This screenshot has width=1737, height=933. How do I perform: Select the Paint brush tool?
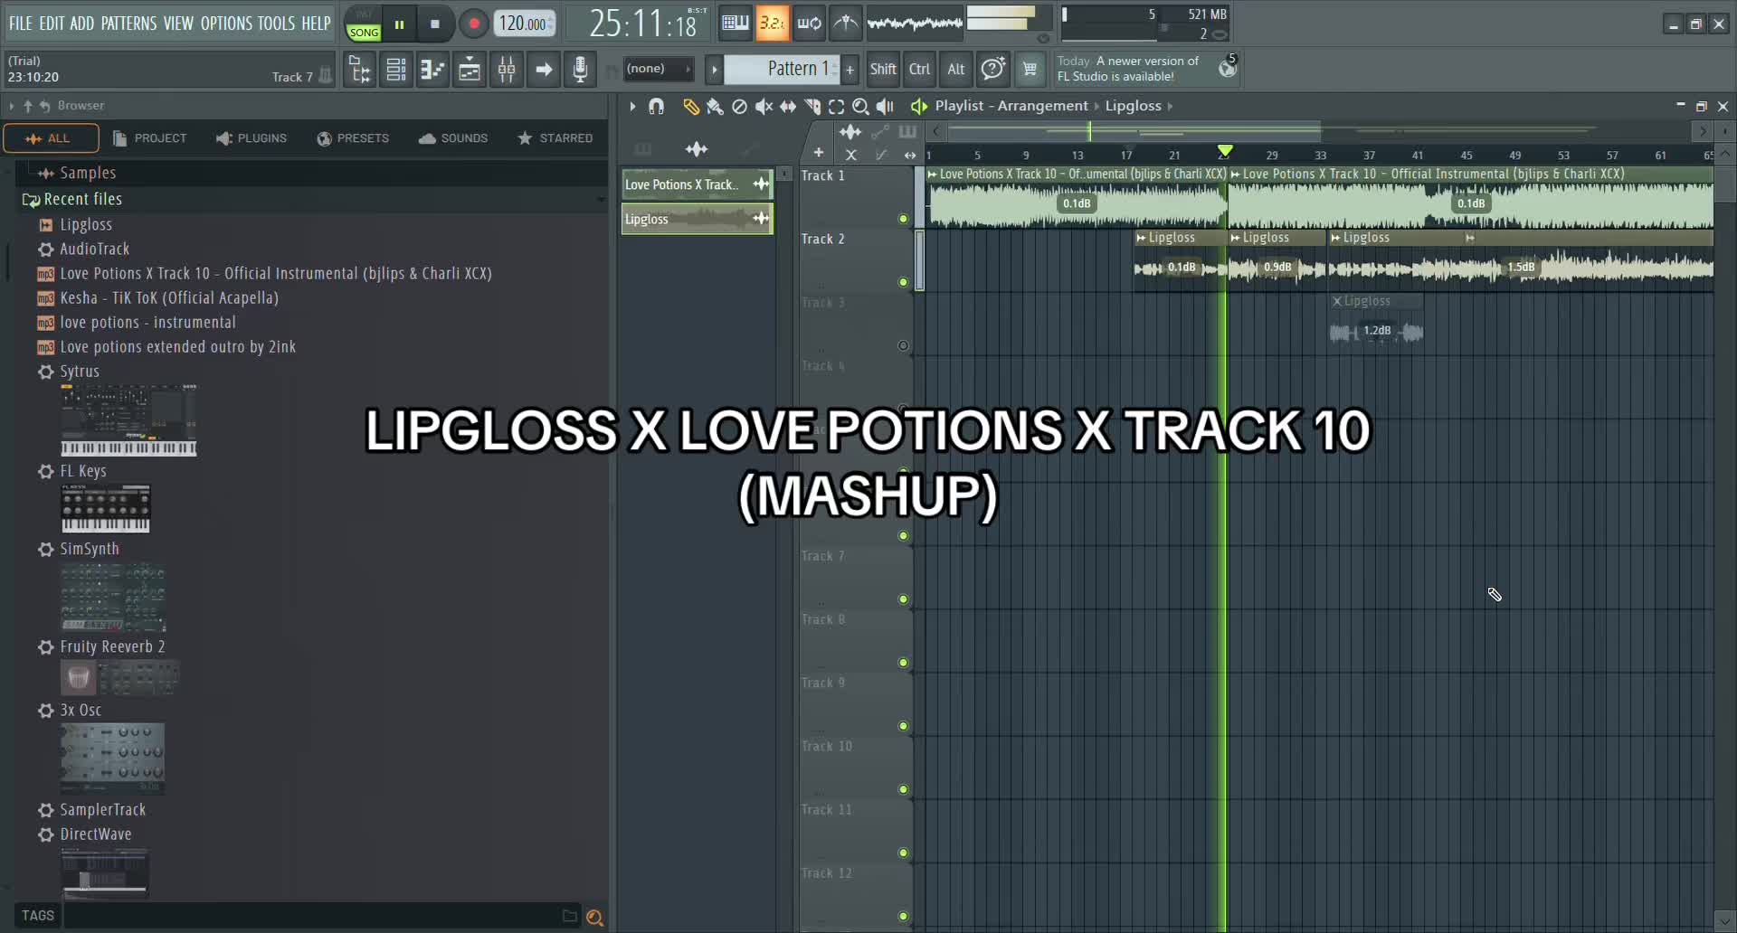tap(715, 107)
